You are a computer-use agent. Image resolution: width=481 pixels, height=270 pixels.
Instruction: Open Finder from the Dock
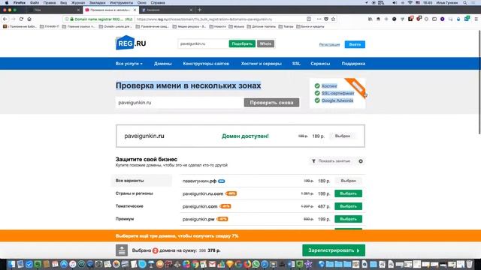click(x=11, y=264)
